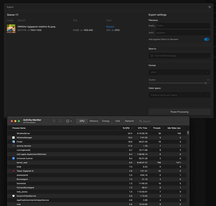Image resolution: width=216 pixels, height=206 pixels.
Task: Open the Color space dropdown
Action: coord(179,95)
